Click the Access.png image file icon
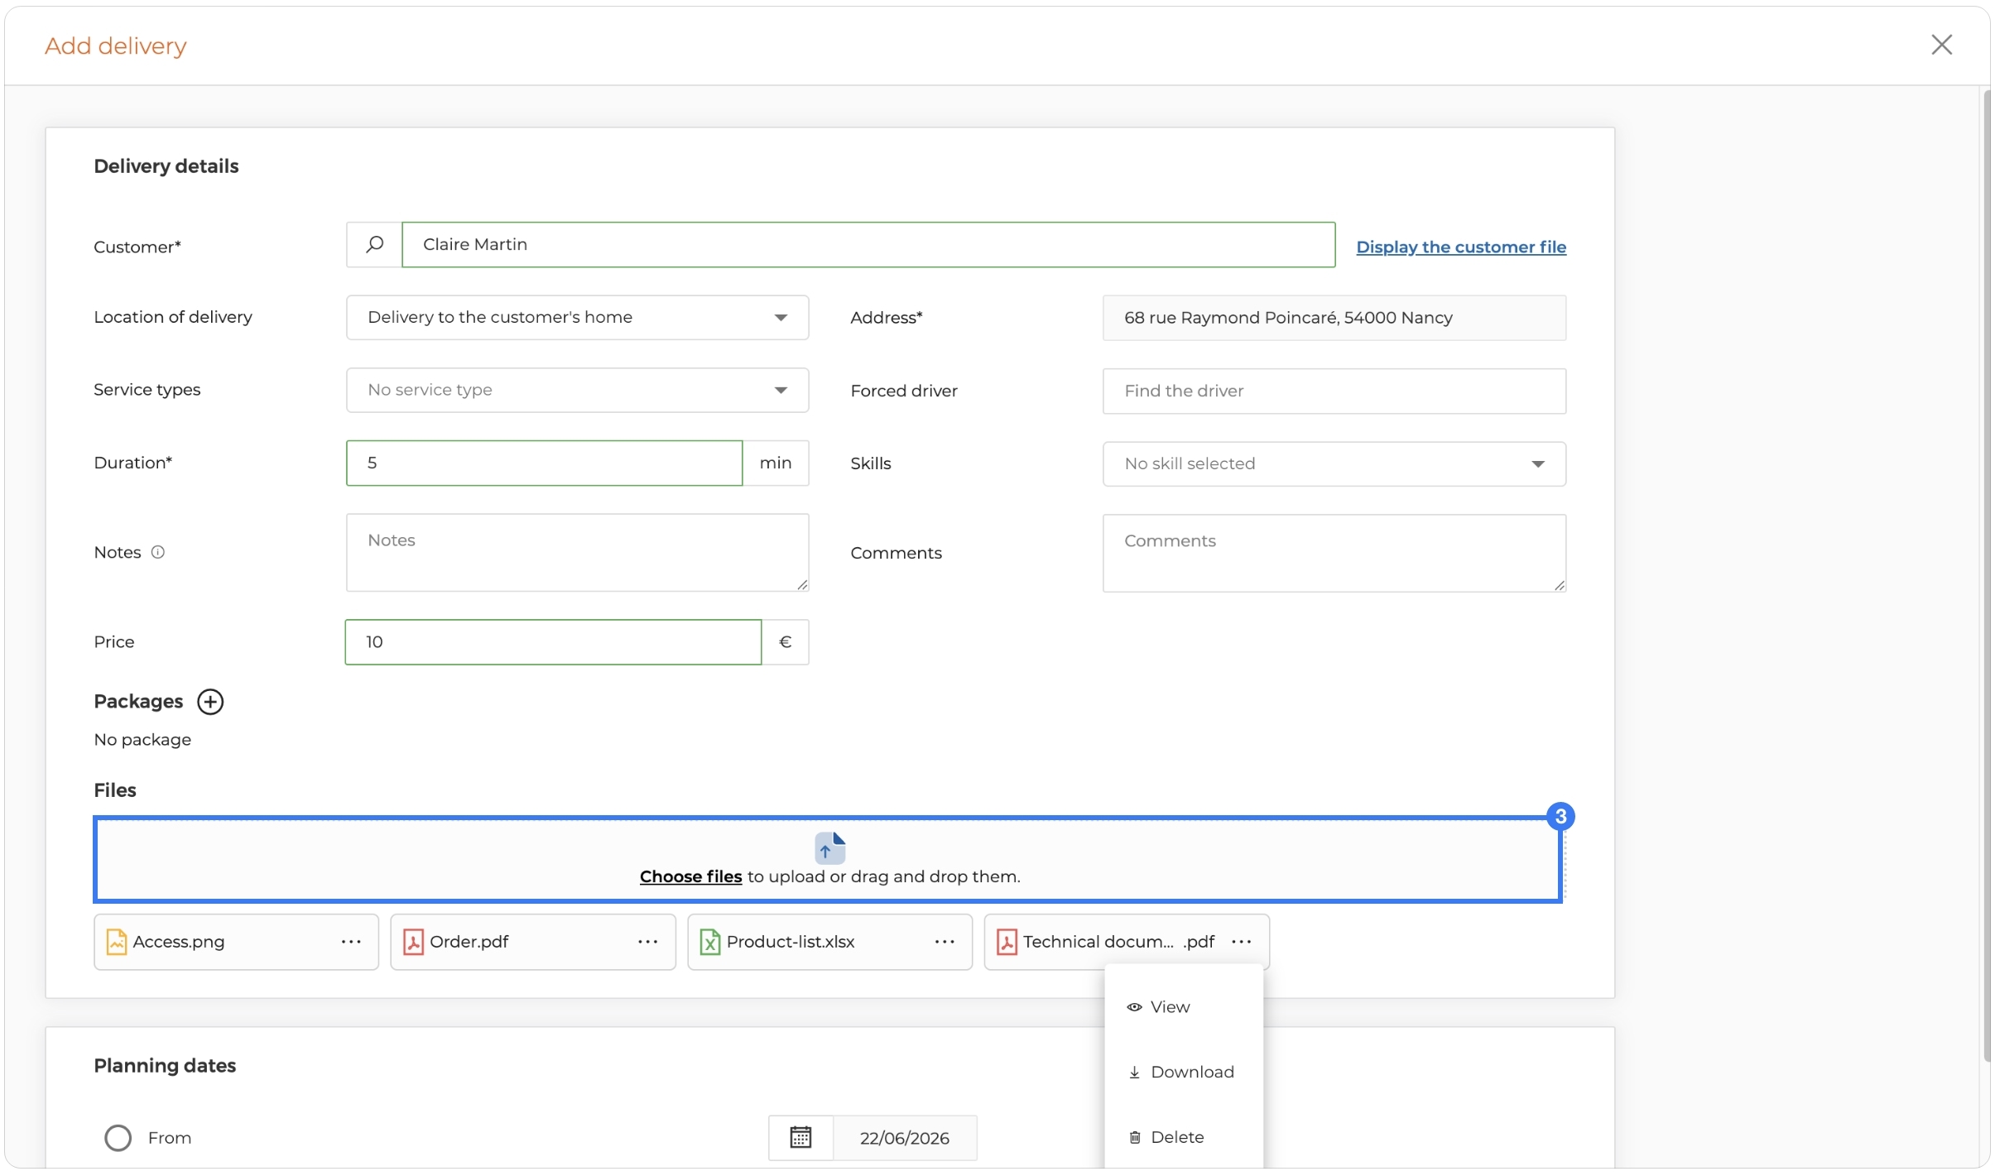 [117, 942]
